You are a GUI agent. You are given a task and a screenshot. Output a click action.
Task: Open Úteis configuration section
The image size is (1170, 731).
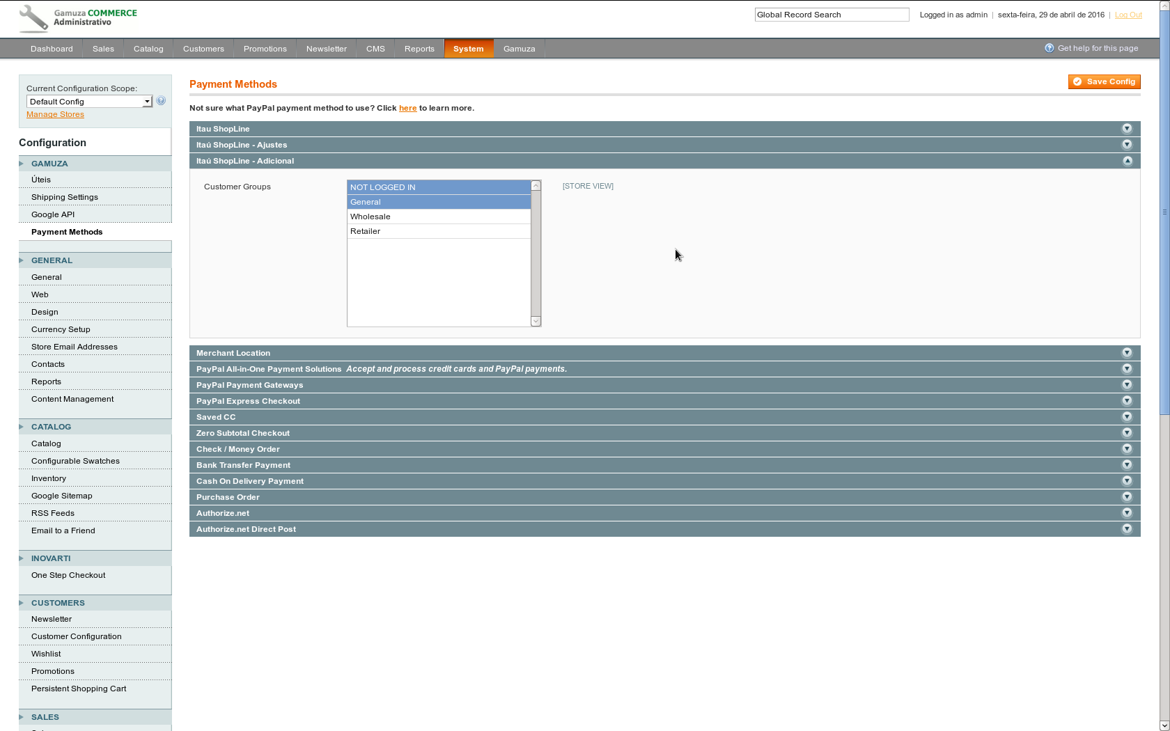coord(41,180)
